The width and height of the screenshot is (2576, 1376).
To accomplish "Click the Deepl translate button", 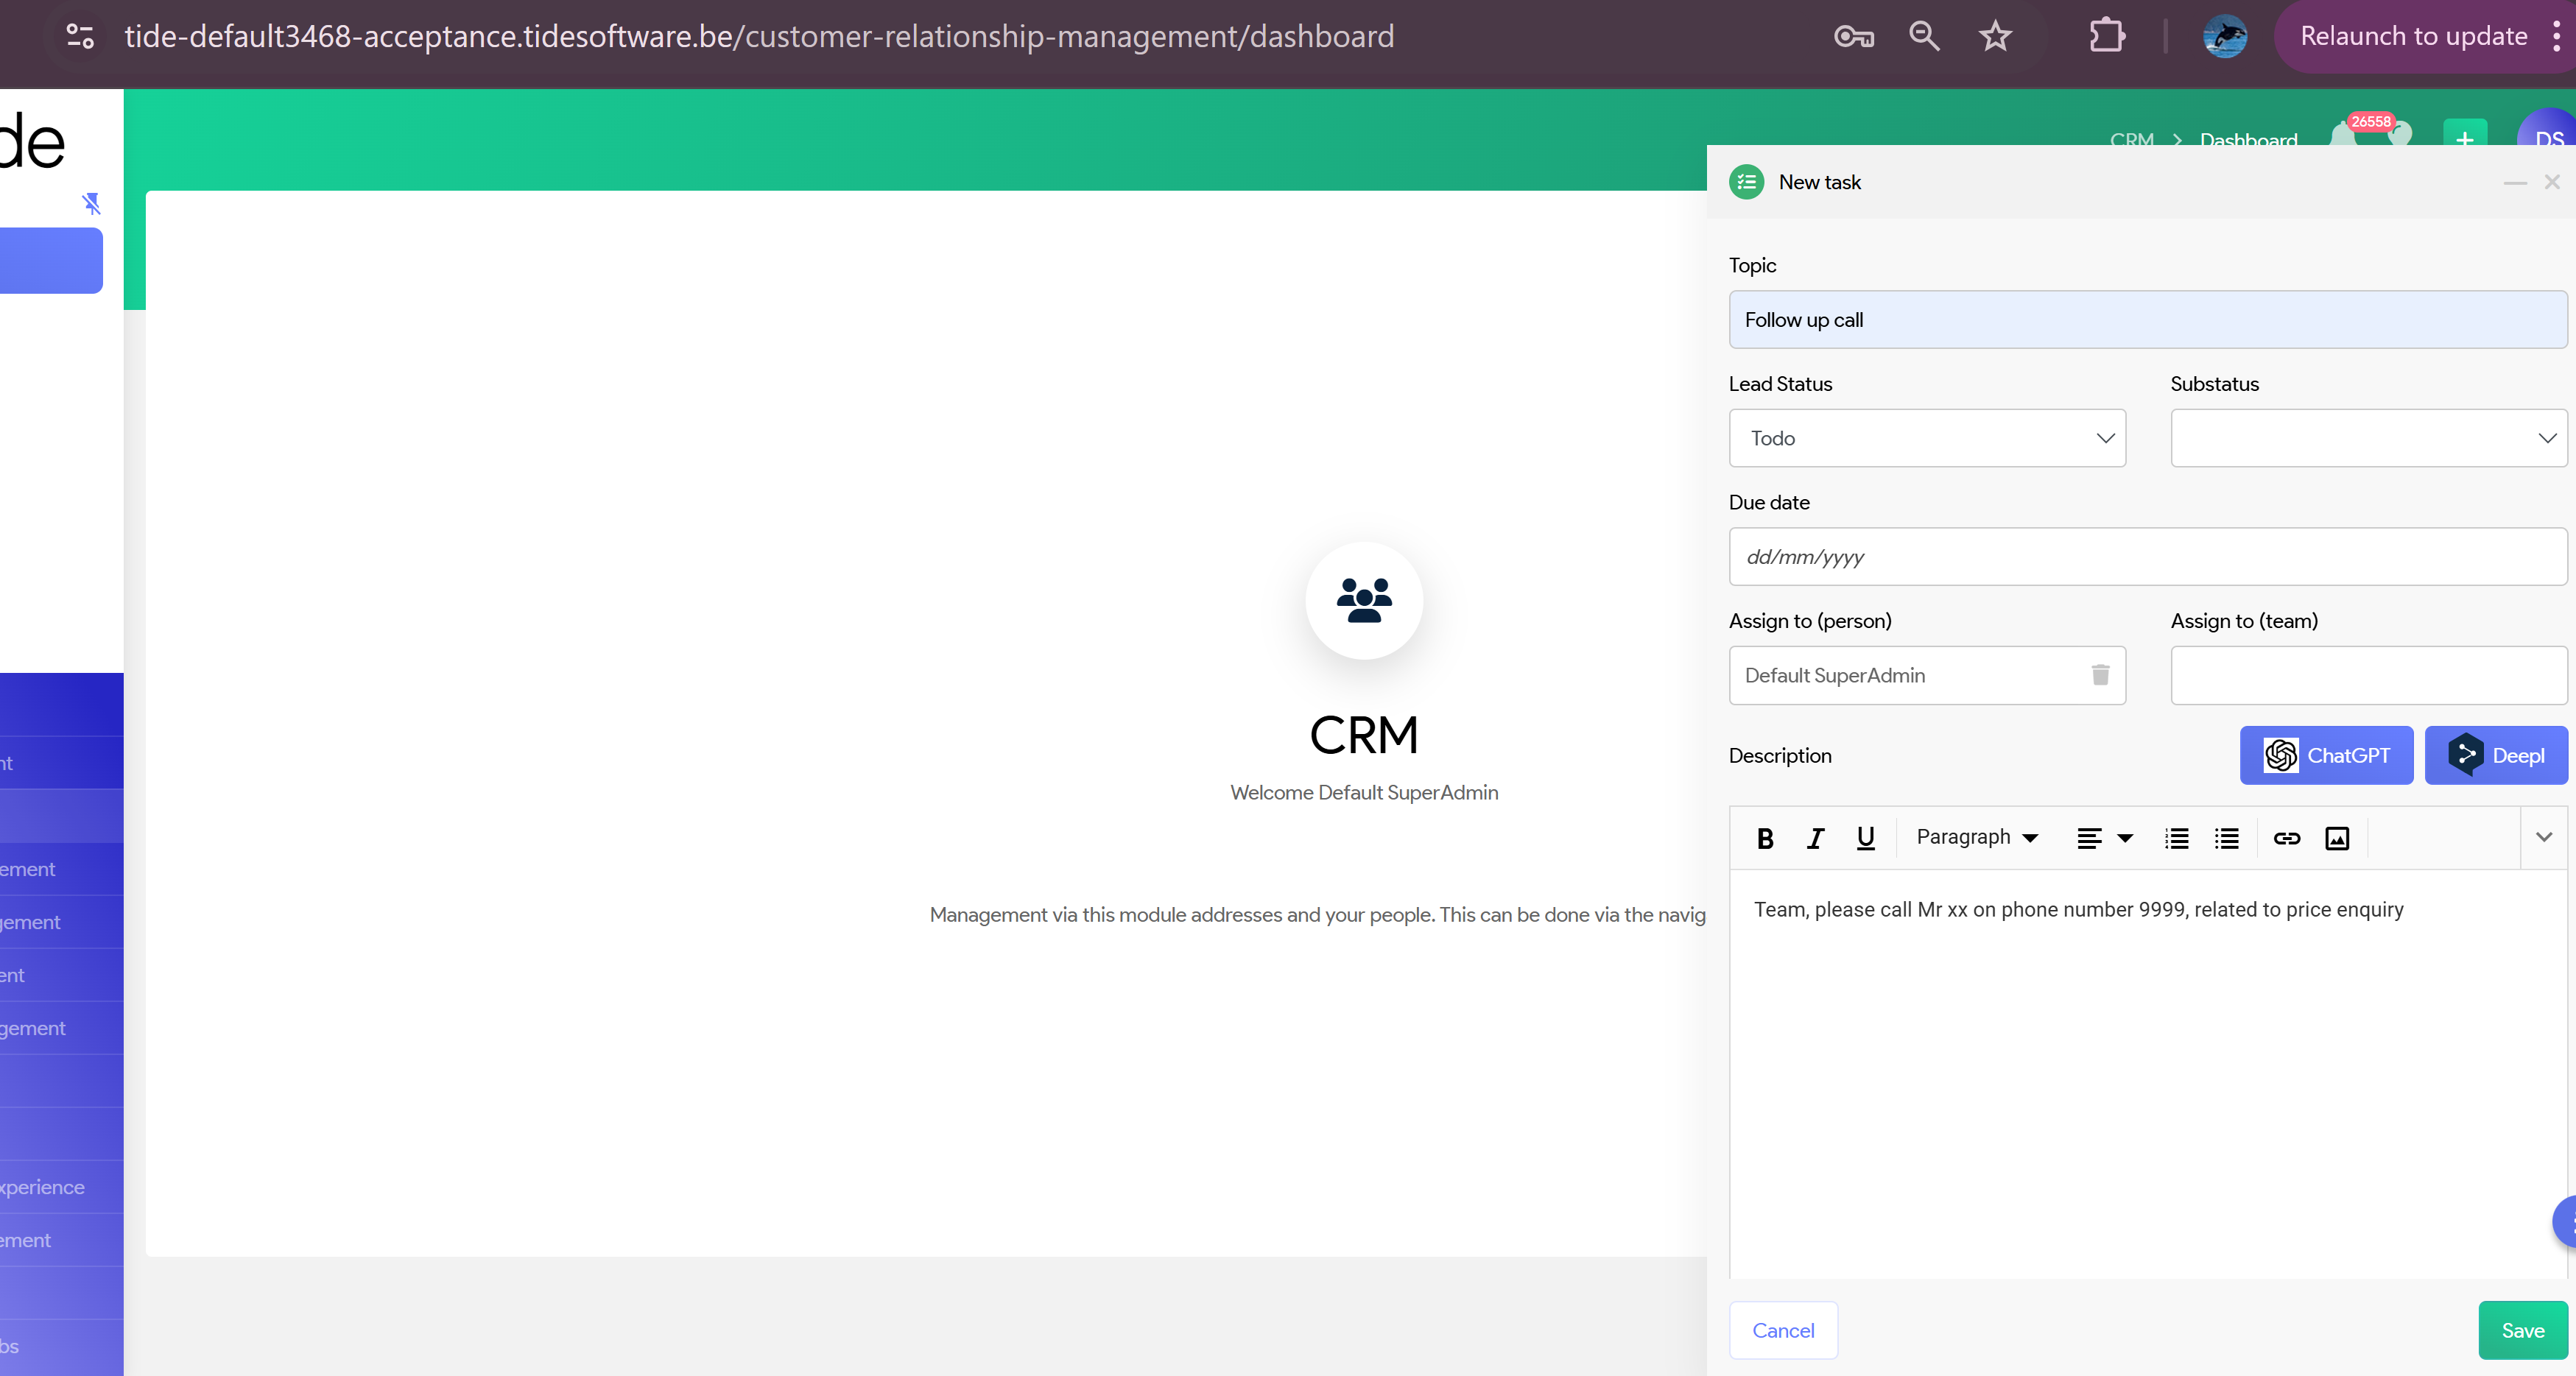I will point(2496,755).
